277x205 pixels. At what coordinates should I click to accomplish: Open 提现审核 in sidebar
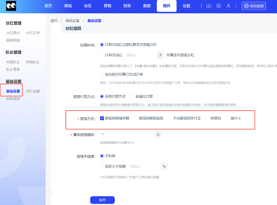tap(13, 40)
